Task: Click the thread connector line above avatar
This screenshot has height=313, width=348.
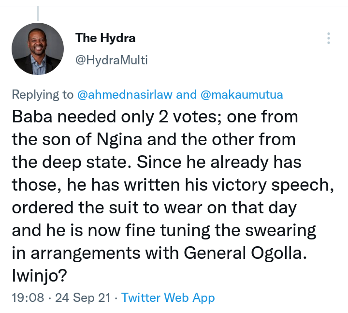Action: [x=38, y=14]
